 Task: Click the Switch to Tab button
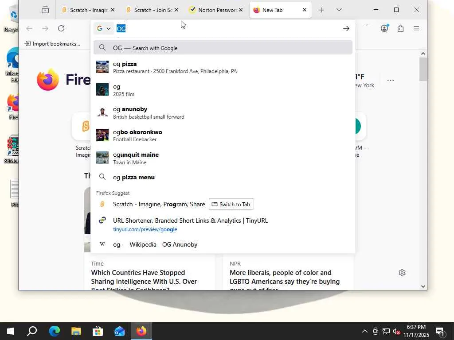tap(231, 204)
